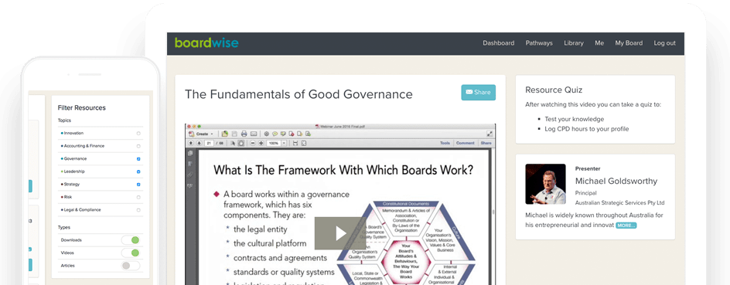Tick the Accounting & Finance checkbox

point(138,146)
